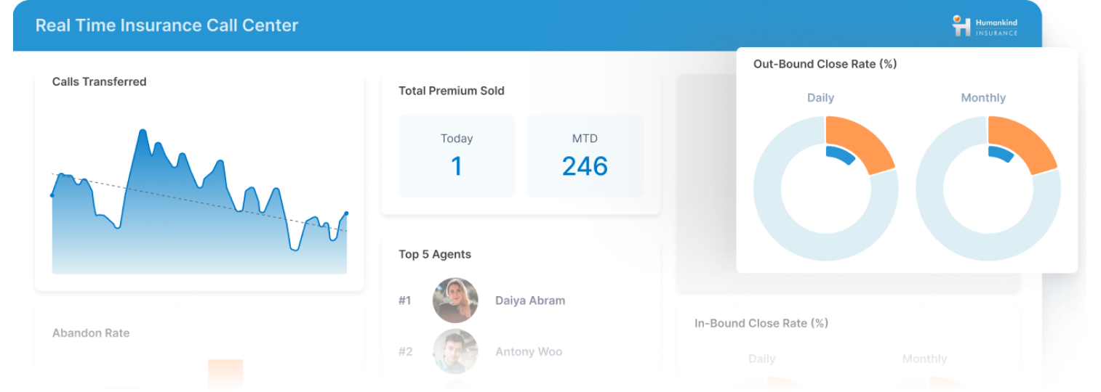
Task: Select the Antony Woo agent name
Action: coord(529,351)
